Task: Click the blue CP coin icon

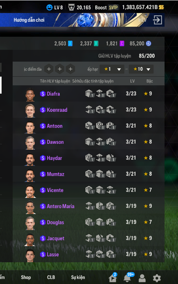Action: (x=149, y=43)
